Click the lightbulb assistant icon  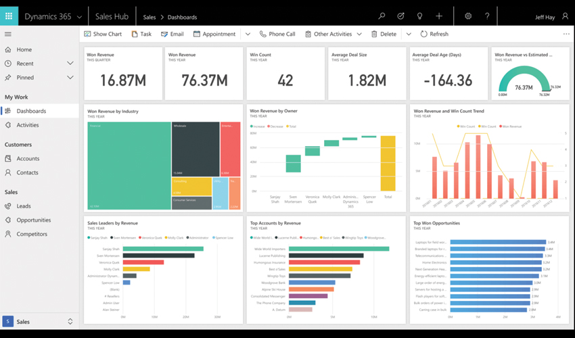tap(420, 16)
